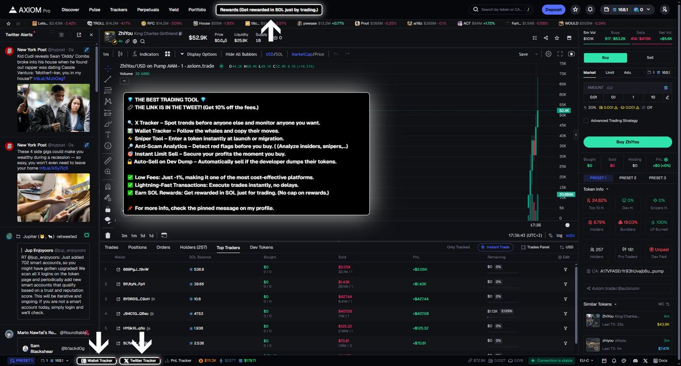Select the PRESET 2 option
This screenshot has width=681, height=366.
tap(627, 178)
